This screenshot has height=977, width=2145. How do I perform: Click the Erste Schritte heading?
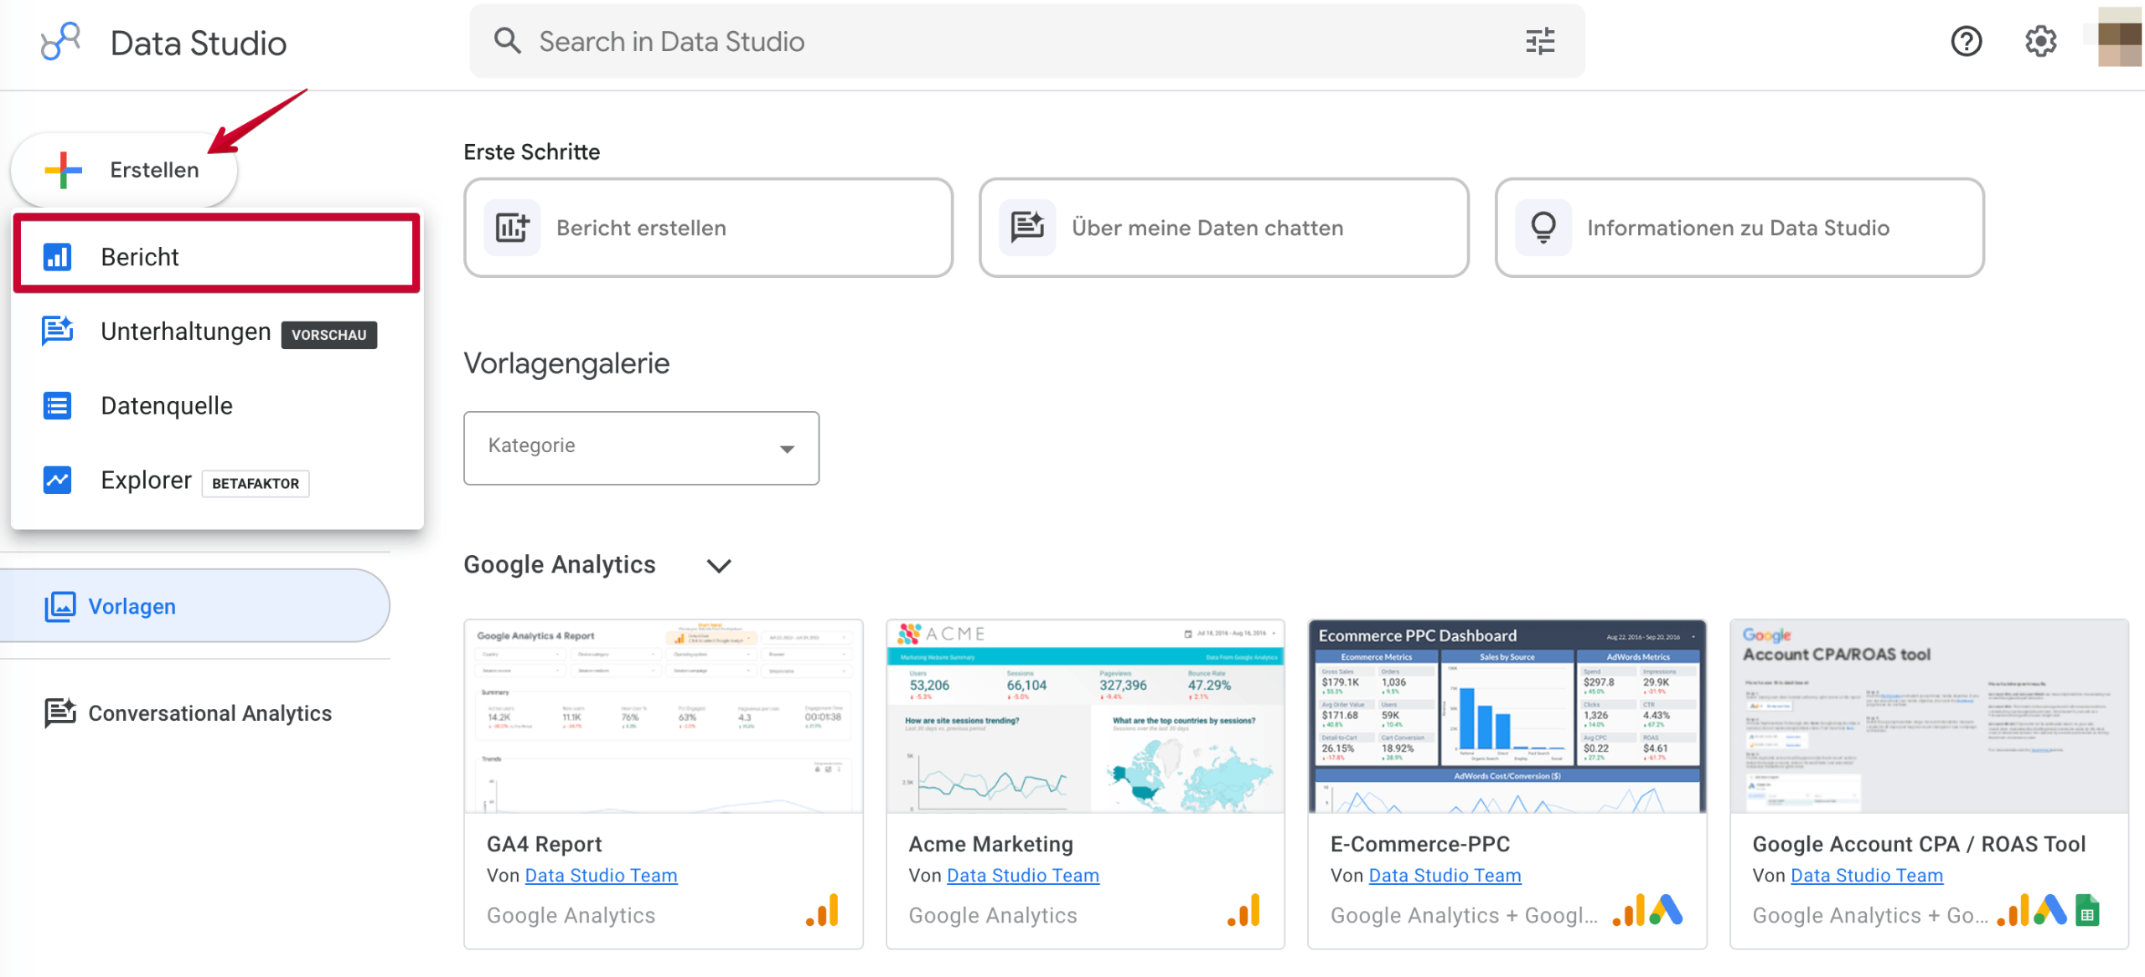tap(531, 152)
